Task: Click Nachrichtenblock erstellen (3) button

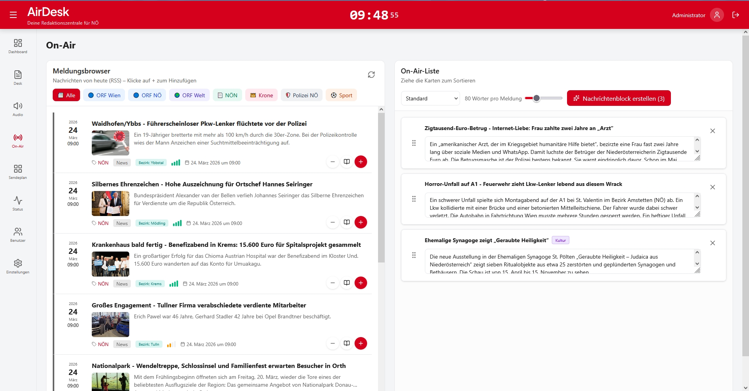Action: coord(619,98)
